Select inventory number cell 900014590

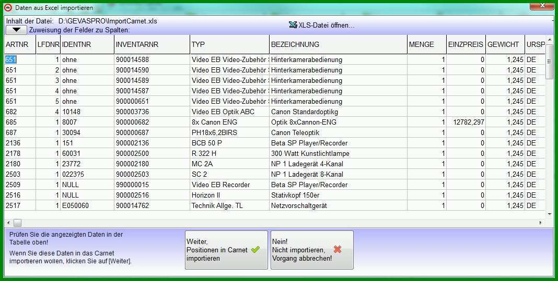pyautogui.click(x=153, y=70)
